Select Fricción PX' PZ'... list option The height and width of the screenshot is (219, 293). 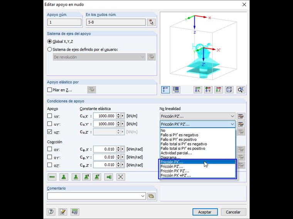[198, 171]
